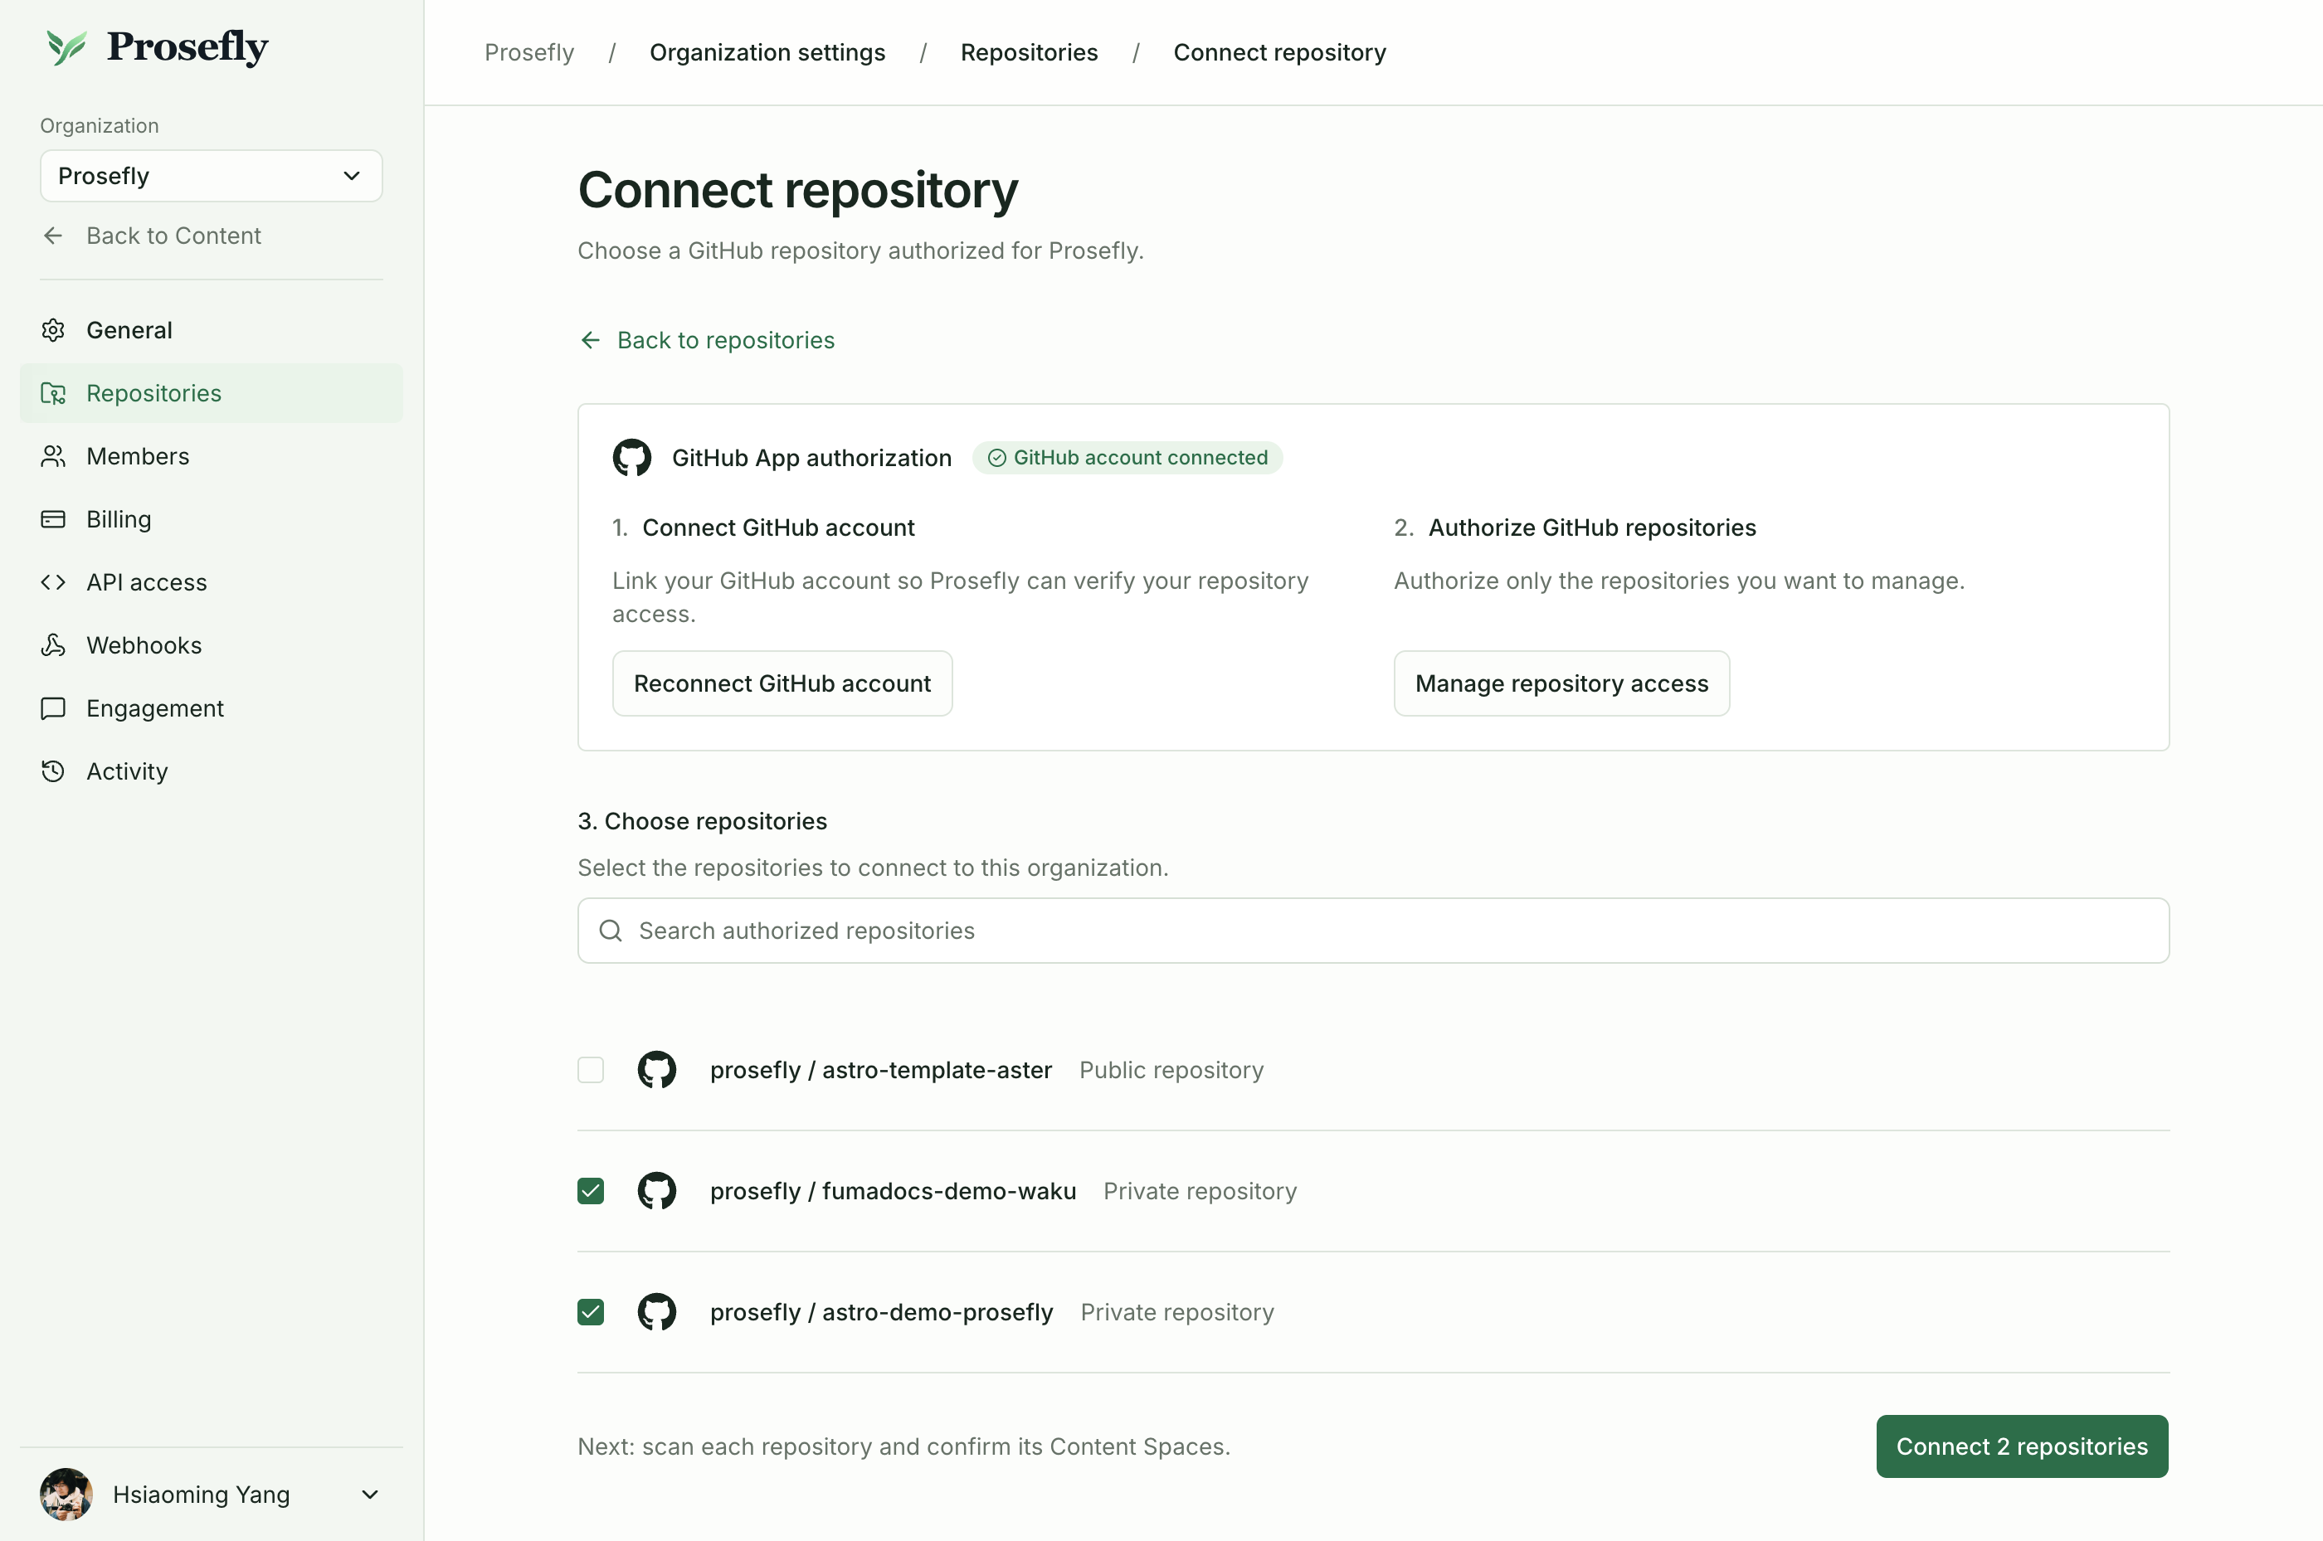Click the Prosefly leaf logo icon

(67, 46)
